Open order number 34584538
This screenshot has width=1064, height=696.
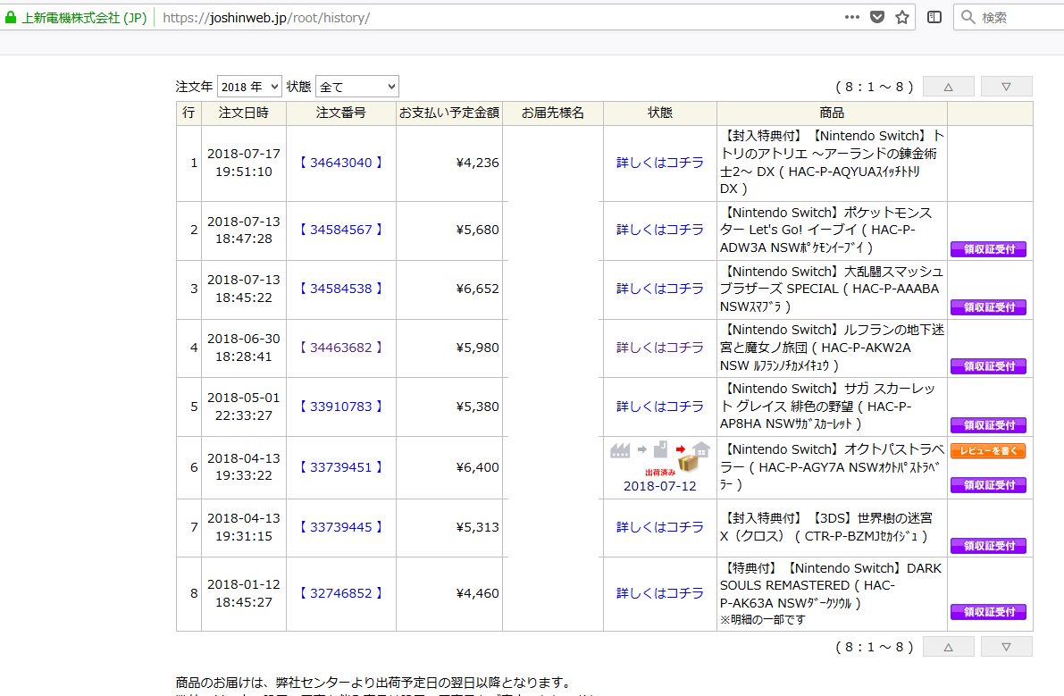pos(340,289)
